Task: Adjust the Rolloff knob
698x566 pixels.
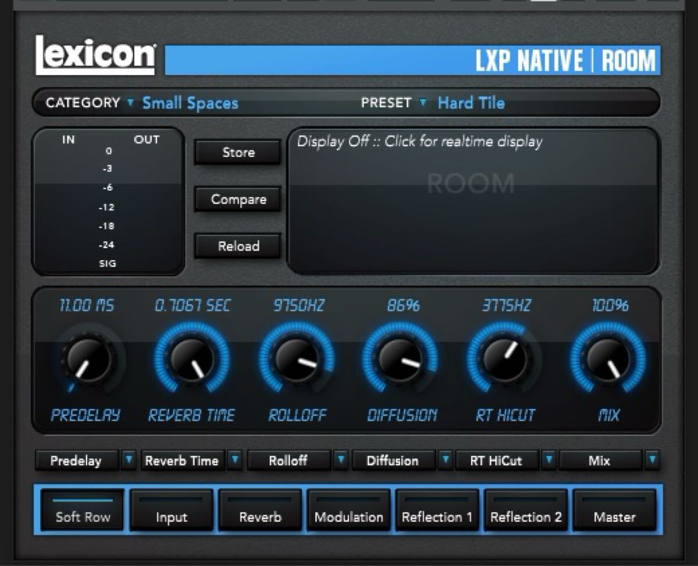Action: [296, 360]
